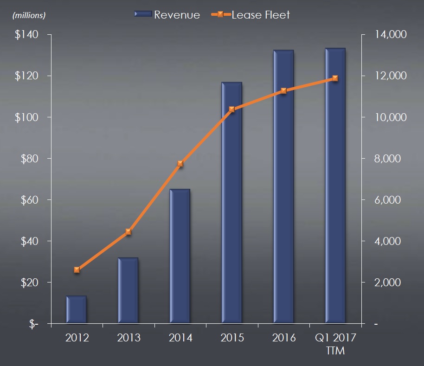The image size is (424, 366).
Task: Select the 2014 blue revenue bar
Action: (x=180, y=256)
